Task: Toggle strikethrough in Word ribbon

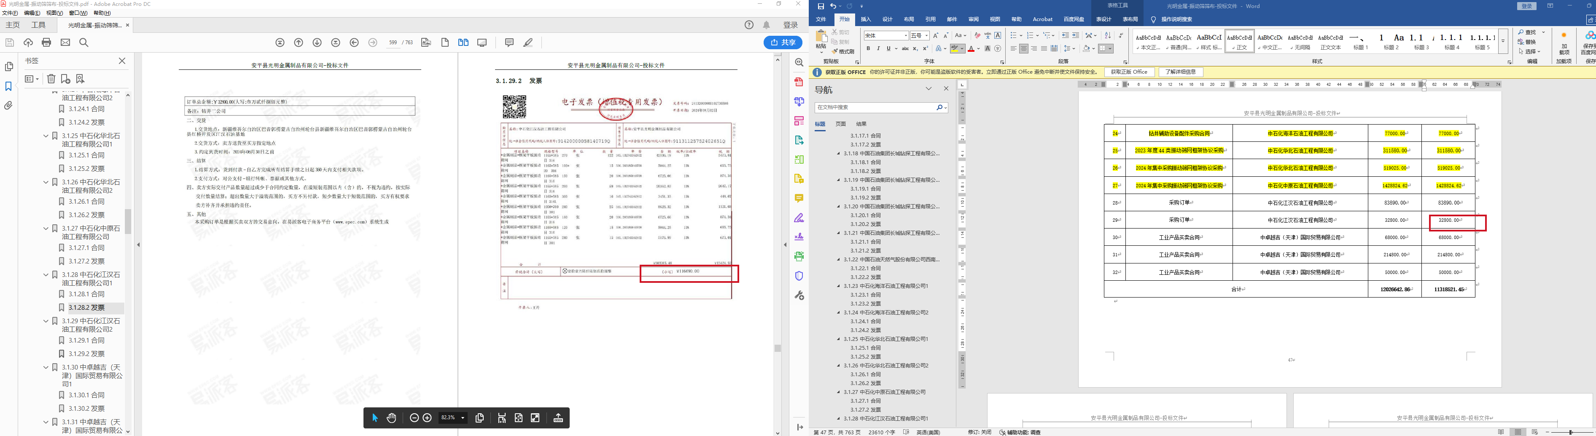Action: coord(905,49)
